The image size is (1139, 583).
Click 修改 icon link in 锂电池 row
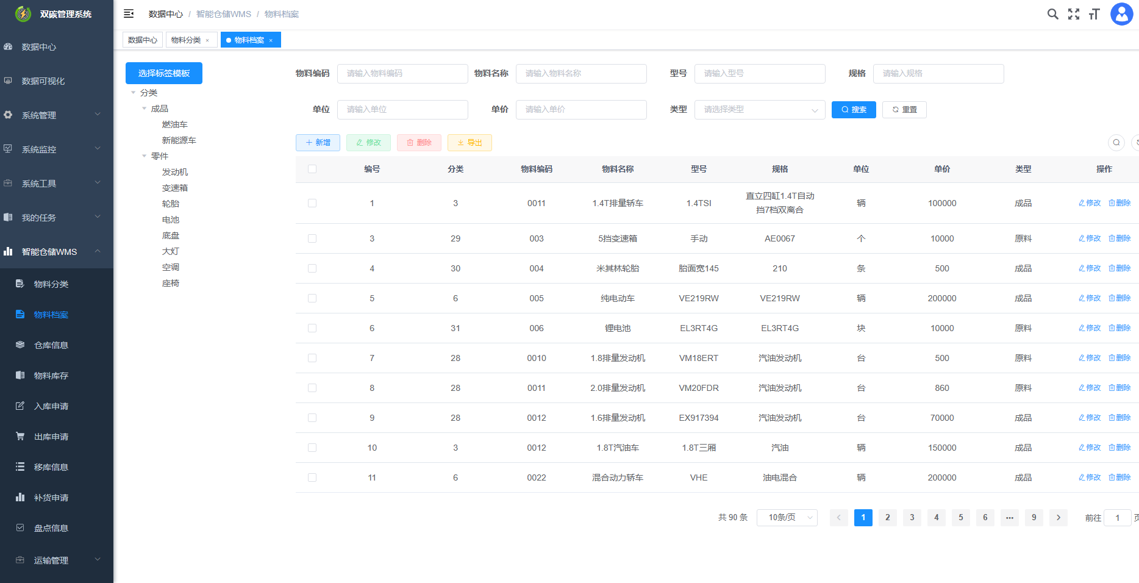[x=1090, y=328]
